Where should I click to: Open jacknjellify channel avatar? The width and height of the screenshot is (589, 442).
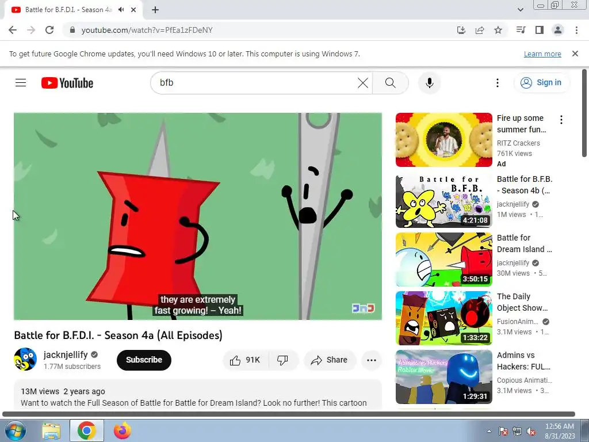pos(25,359)
